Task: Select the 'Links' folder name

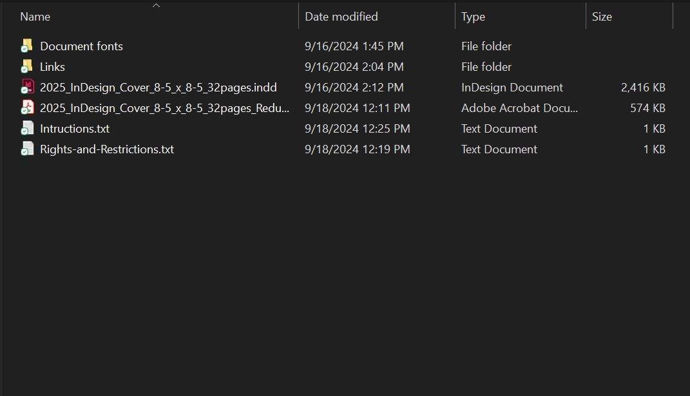Action: pyautogui.click(x=52, y=67)
